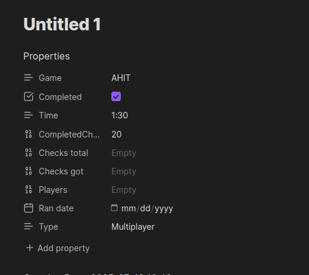Click the number type icon beside Checks got
Viewport: 309px width, 275px height.
coord(29,171)
